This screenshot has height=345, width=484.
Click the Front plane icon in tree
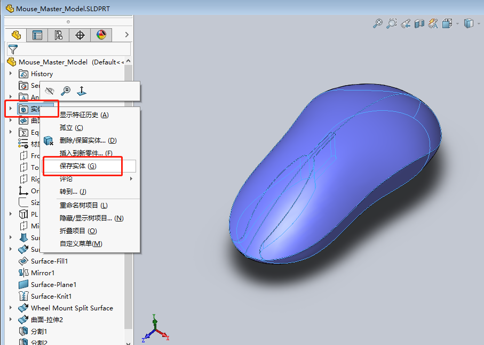pyautogui.click(x=23, y=155)
